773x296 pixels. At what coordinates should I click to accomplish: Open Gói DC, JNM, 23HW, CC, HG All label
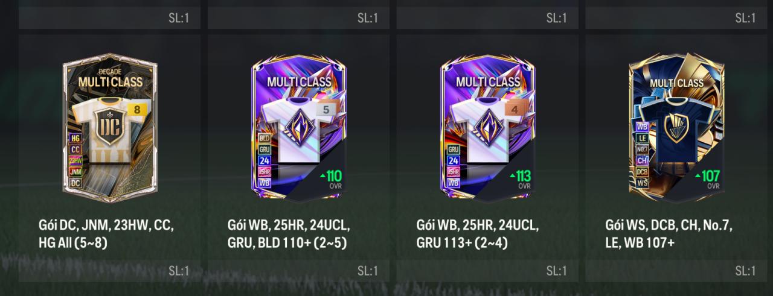click(106, 234)
